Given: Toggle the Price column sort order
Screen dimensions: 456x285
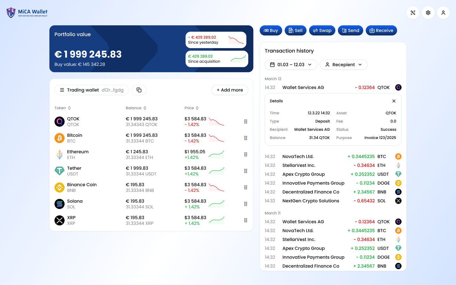Looking at the screenshot, I should pyautogui.click(x=197, y=108).
